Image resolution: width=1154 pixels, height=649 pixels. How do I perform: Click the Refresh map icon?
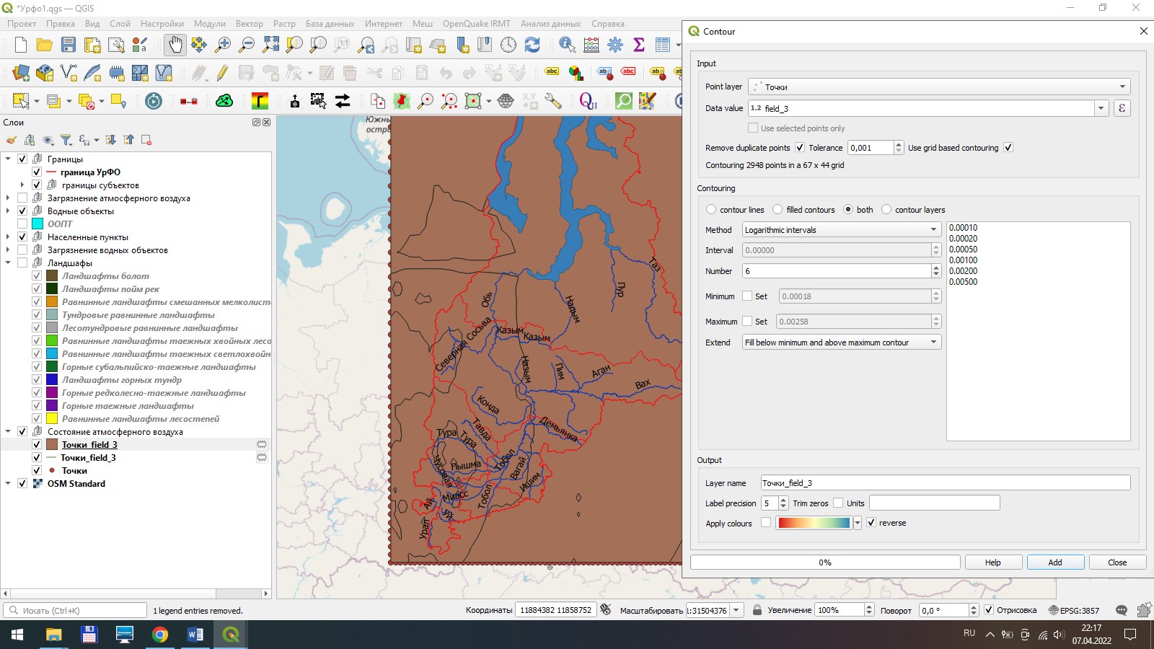[532, 45]
